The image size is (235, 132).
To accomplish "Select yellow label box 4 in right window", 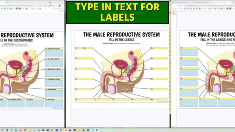I will tap(189, 78).
